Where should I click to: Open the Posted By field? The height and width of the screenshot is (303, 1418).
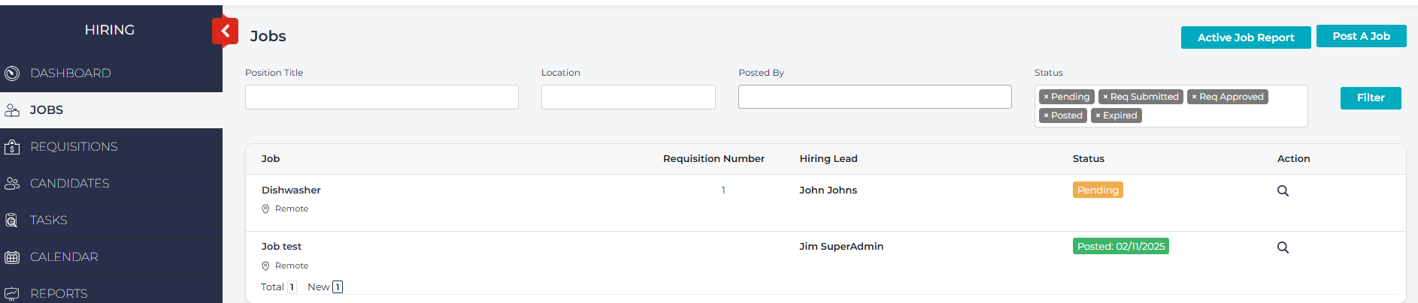(874, 97)
